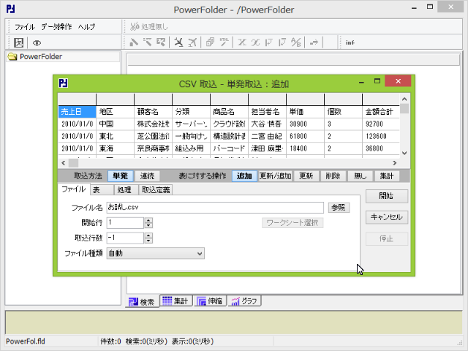
Task: Click the 36800 total cell
Action: pyautogui.click(x=380, y=148)
